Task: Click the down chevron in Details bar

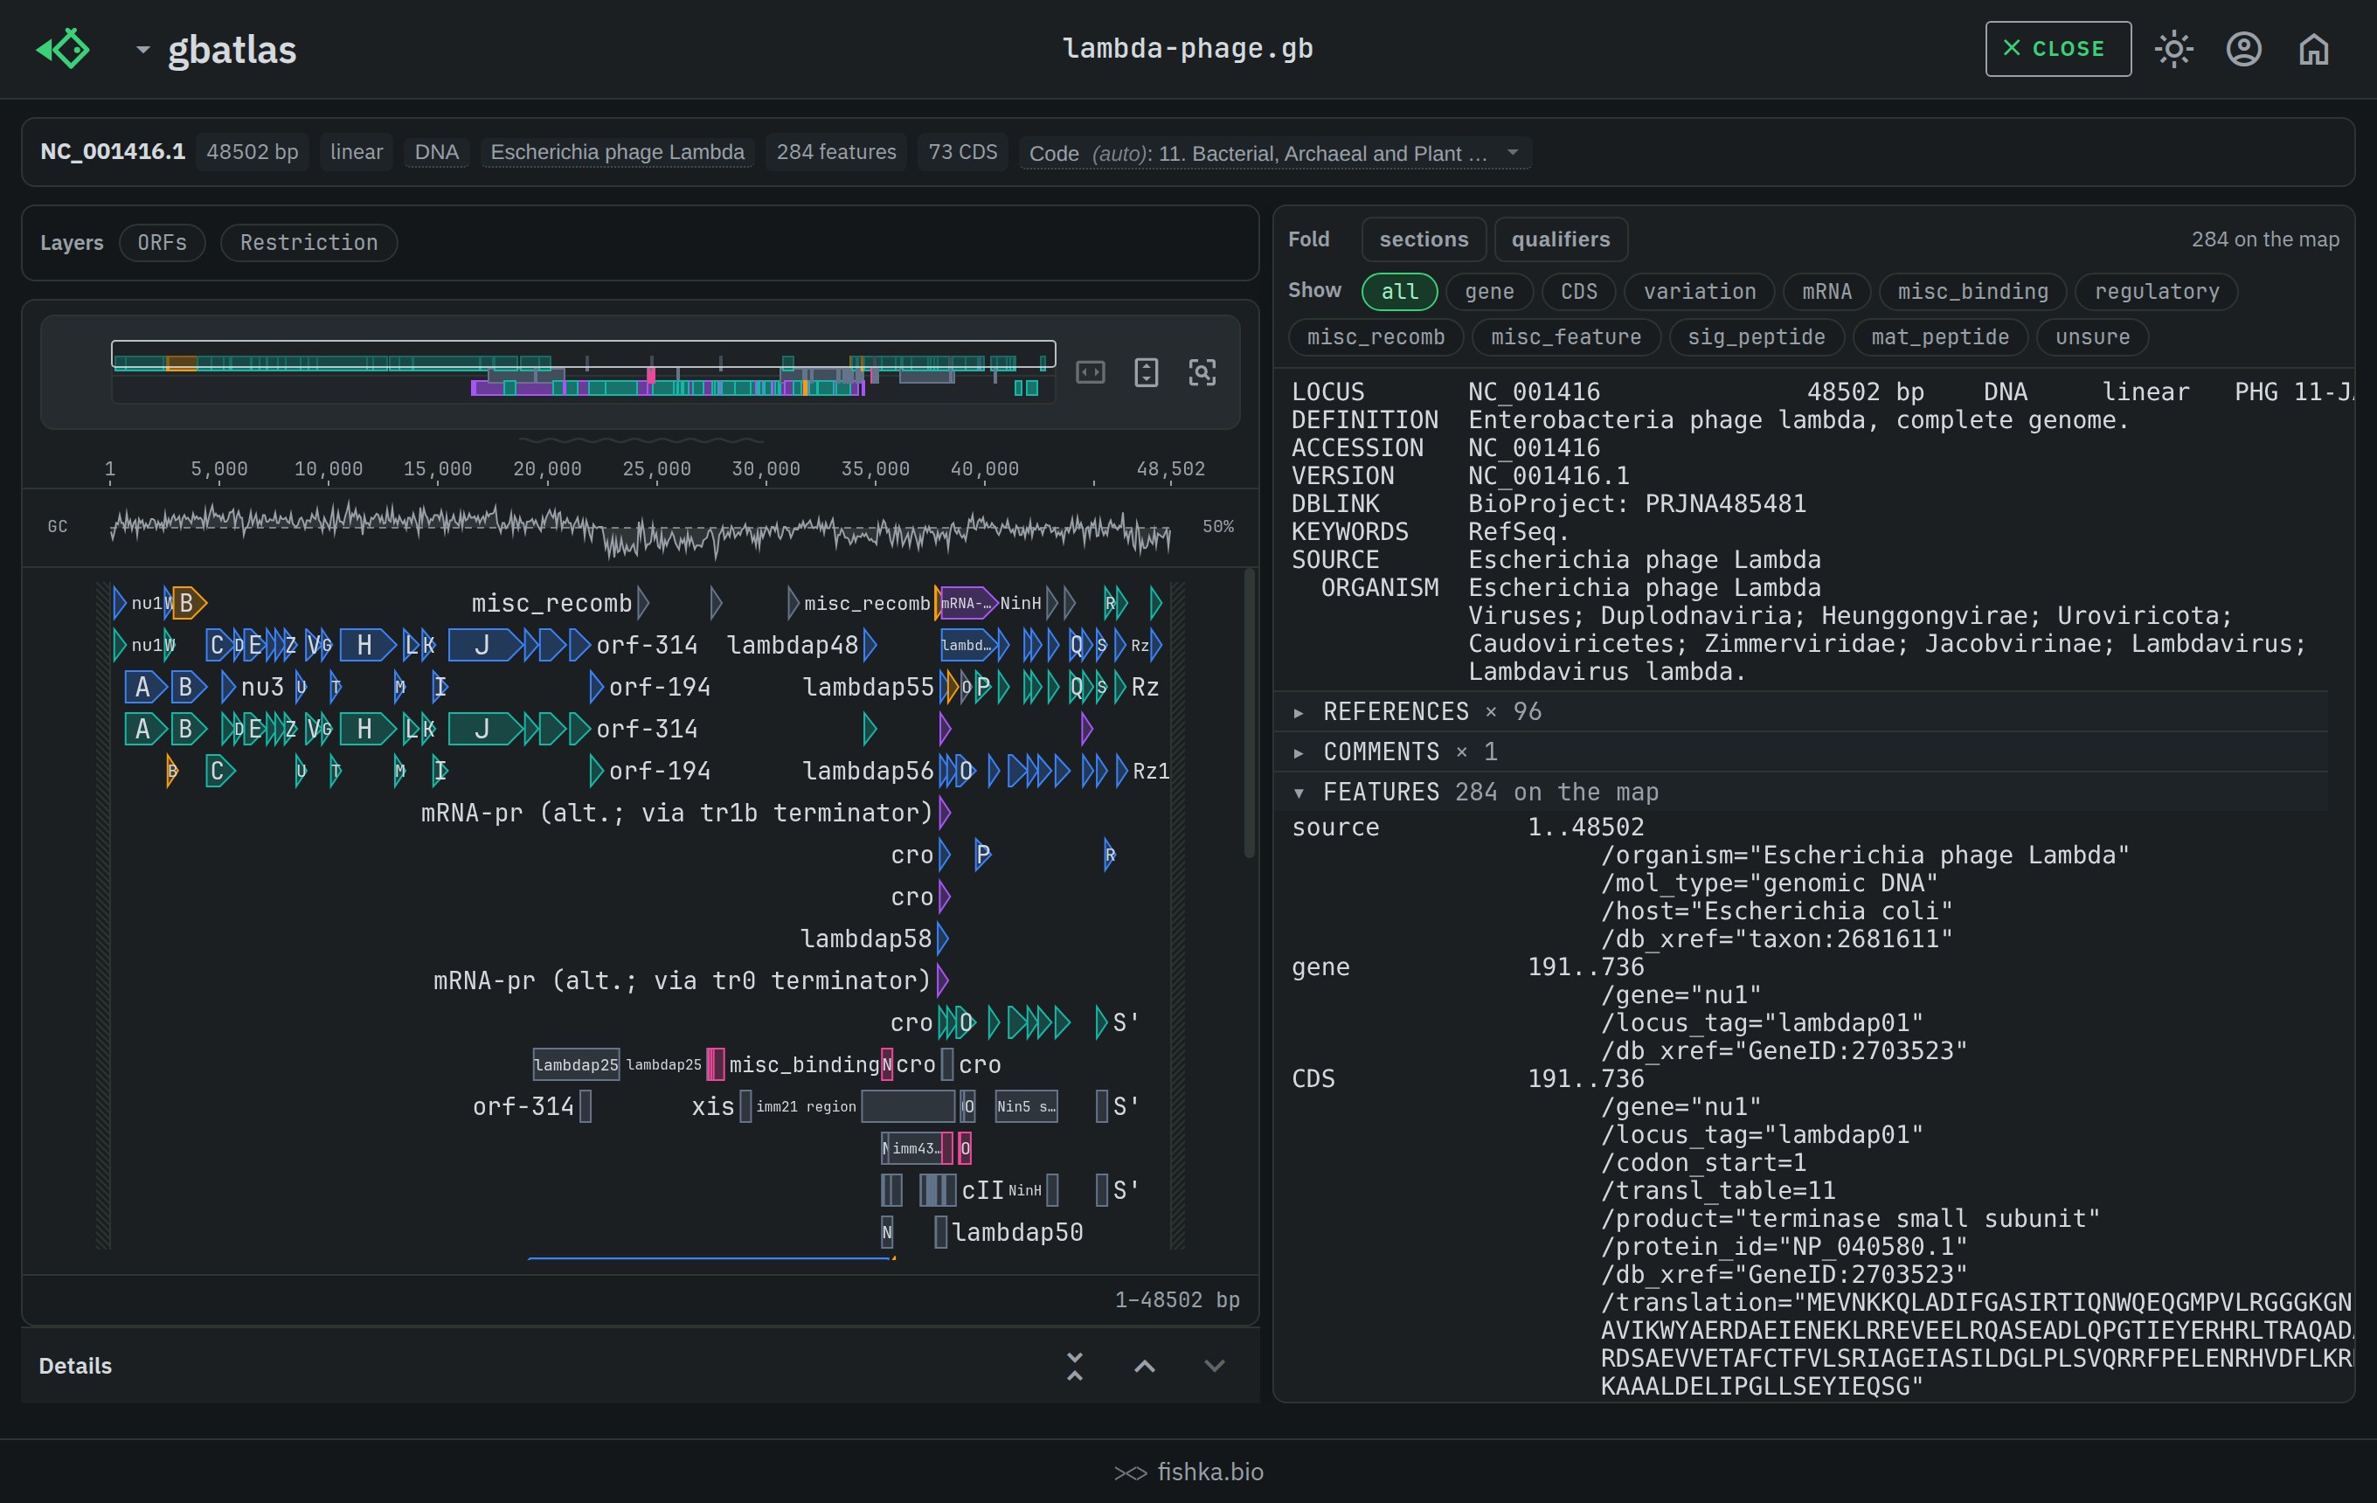Action: pyautogui.click(x=1214, y=1366)
